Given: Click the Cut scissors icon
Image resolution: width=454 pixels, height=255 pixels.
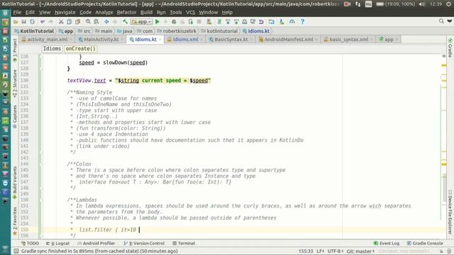Looking at the screenshot, I should tap(61, 22).
